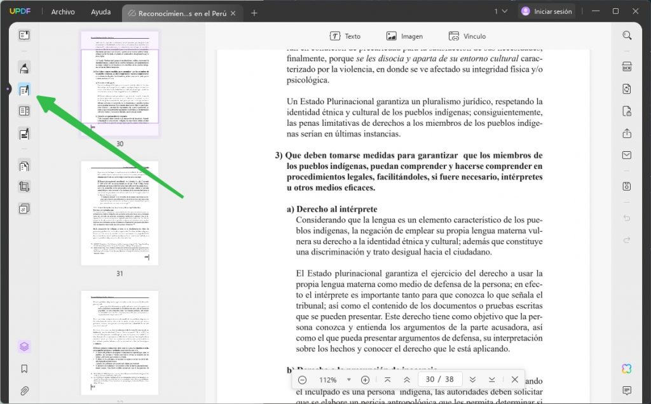The image size is (651, 404).
Task: Select the Texto editing mode
Action: [345, 36]
